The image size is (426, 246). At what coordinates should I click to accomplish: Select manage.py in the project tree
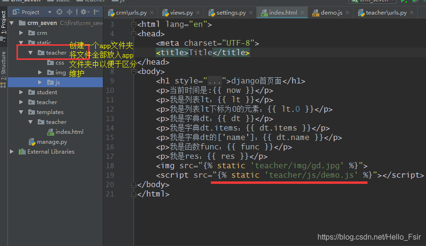(x=48, y=142)
